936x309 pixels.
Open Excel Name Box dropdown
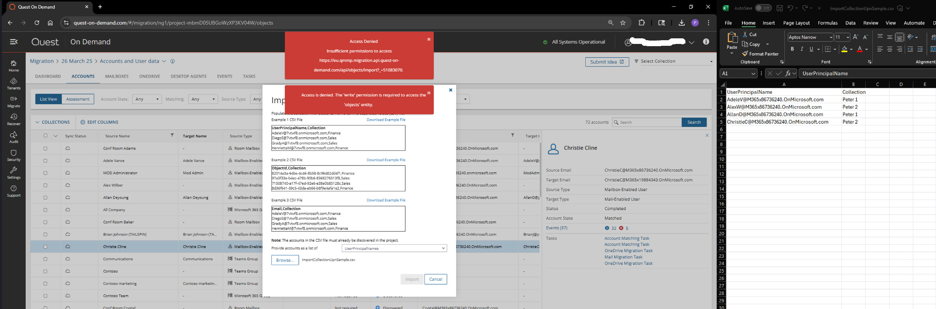point(753,74)
